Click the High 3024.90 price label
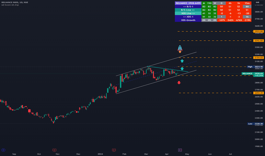This screenshot has height=156, width=265. pos(255,67)
